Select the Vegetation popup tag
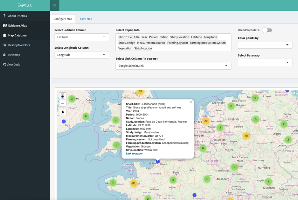 coord(125,48)
